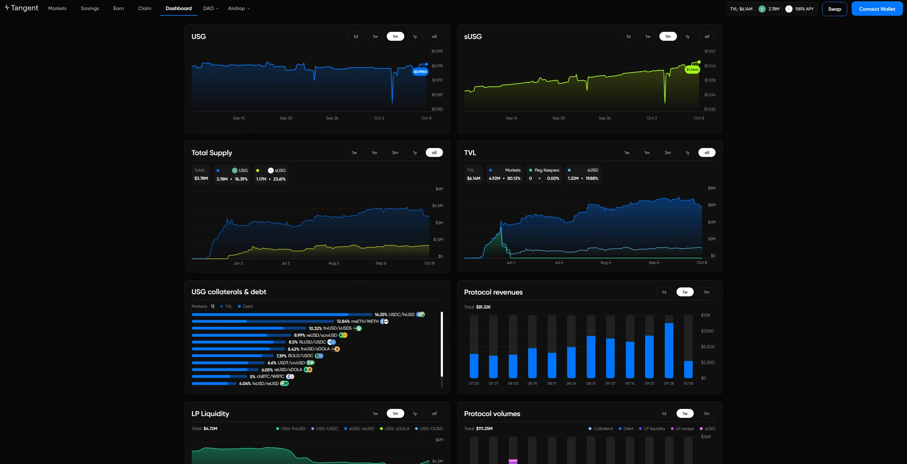Screen dimensions: 907x464
Task: Click the cbBTC/WBTC pair icon
Action: pos(290,376)
